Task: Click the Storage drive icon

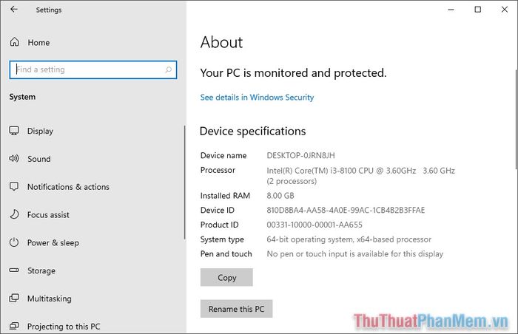Action: click(14, 270)
